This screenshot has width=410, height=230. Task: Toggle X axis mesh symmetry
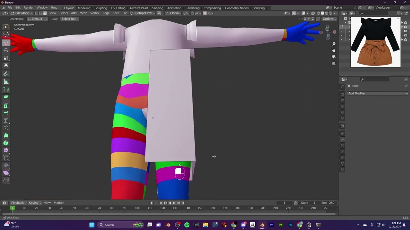click(x=305, y=19)
